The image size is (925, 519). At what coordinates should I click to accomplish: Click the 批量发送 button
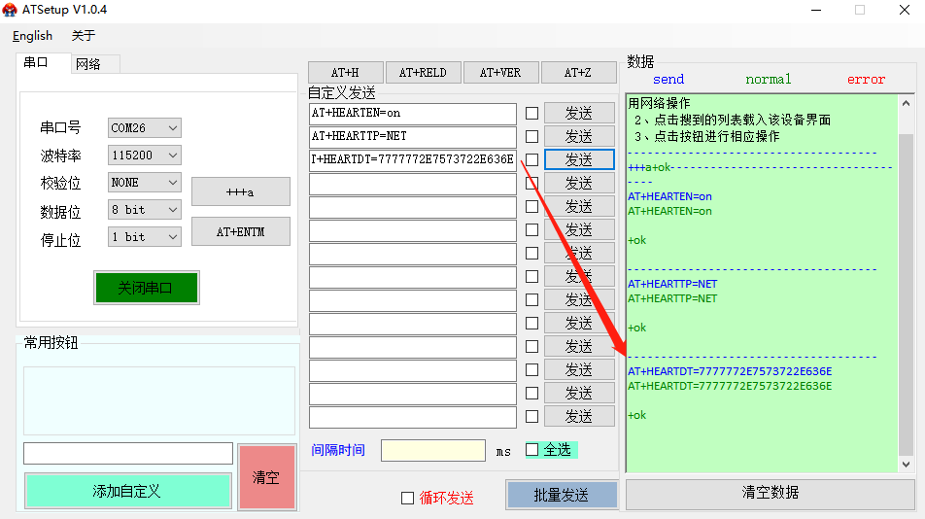coord(562,495)
